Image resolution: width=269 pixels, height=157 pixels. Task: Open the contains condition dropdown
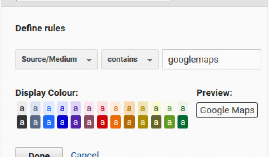(x=130, y=59)
